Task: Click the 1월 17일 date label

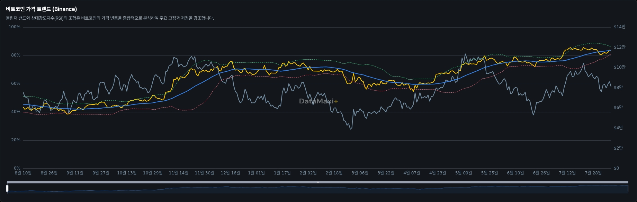Action: click(x=282, y=173)
